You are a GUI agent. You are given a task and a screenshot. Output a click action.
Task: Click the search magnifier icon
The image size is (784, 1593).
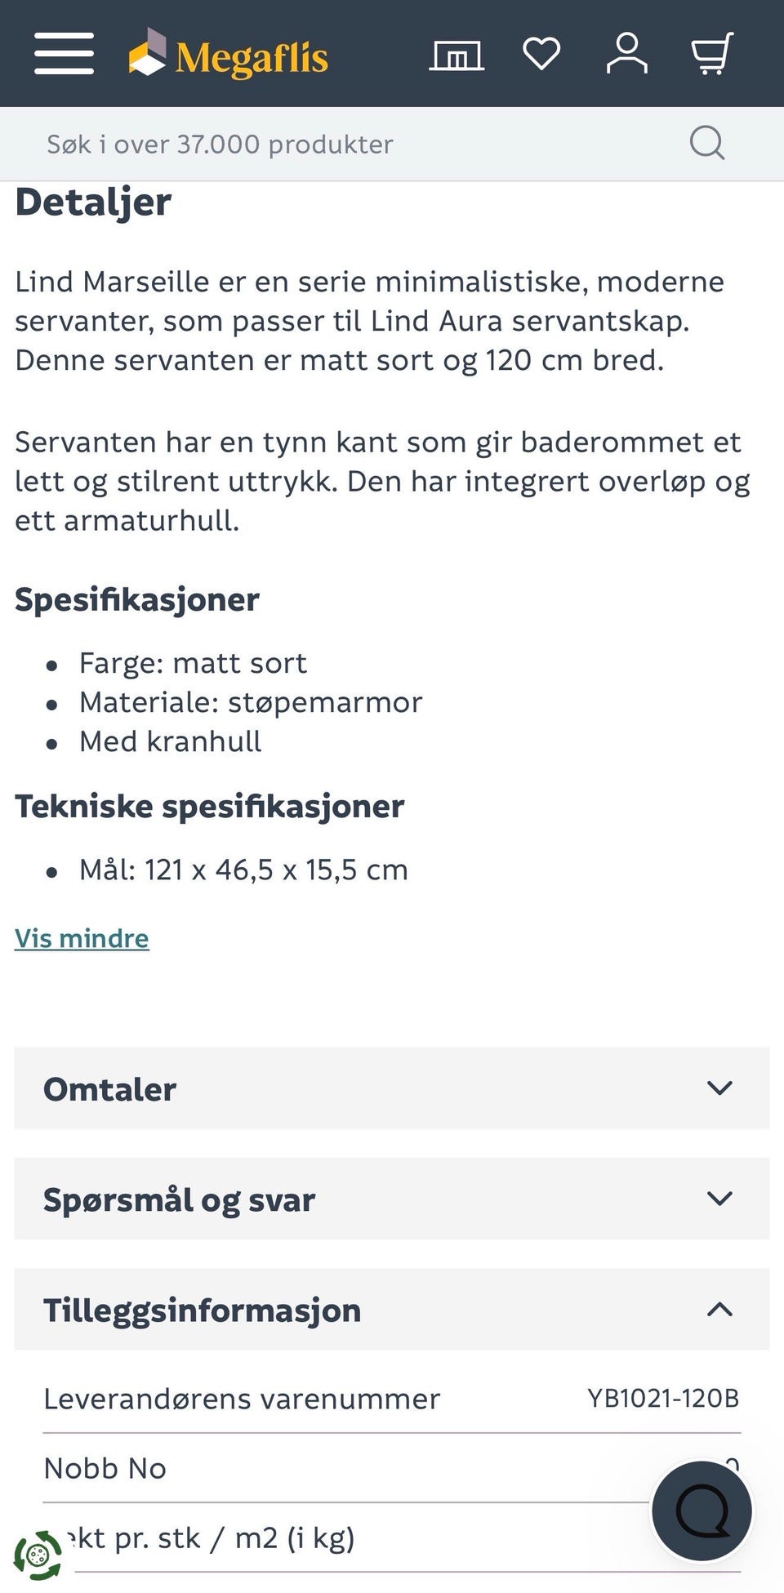[706, 144]
